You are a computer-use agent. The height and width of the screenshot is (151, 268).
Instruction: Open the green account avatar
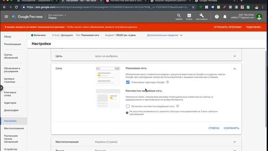pos(259,17)
